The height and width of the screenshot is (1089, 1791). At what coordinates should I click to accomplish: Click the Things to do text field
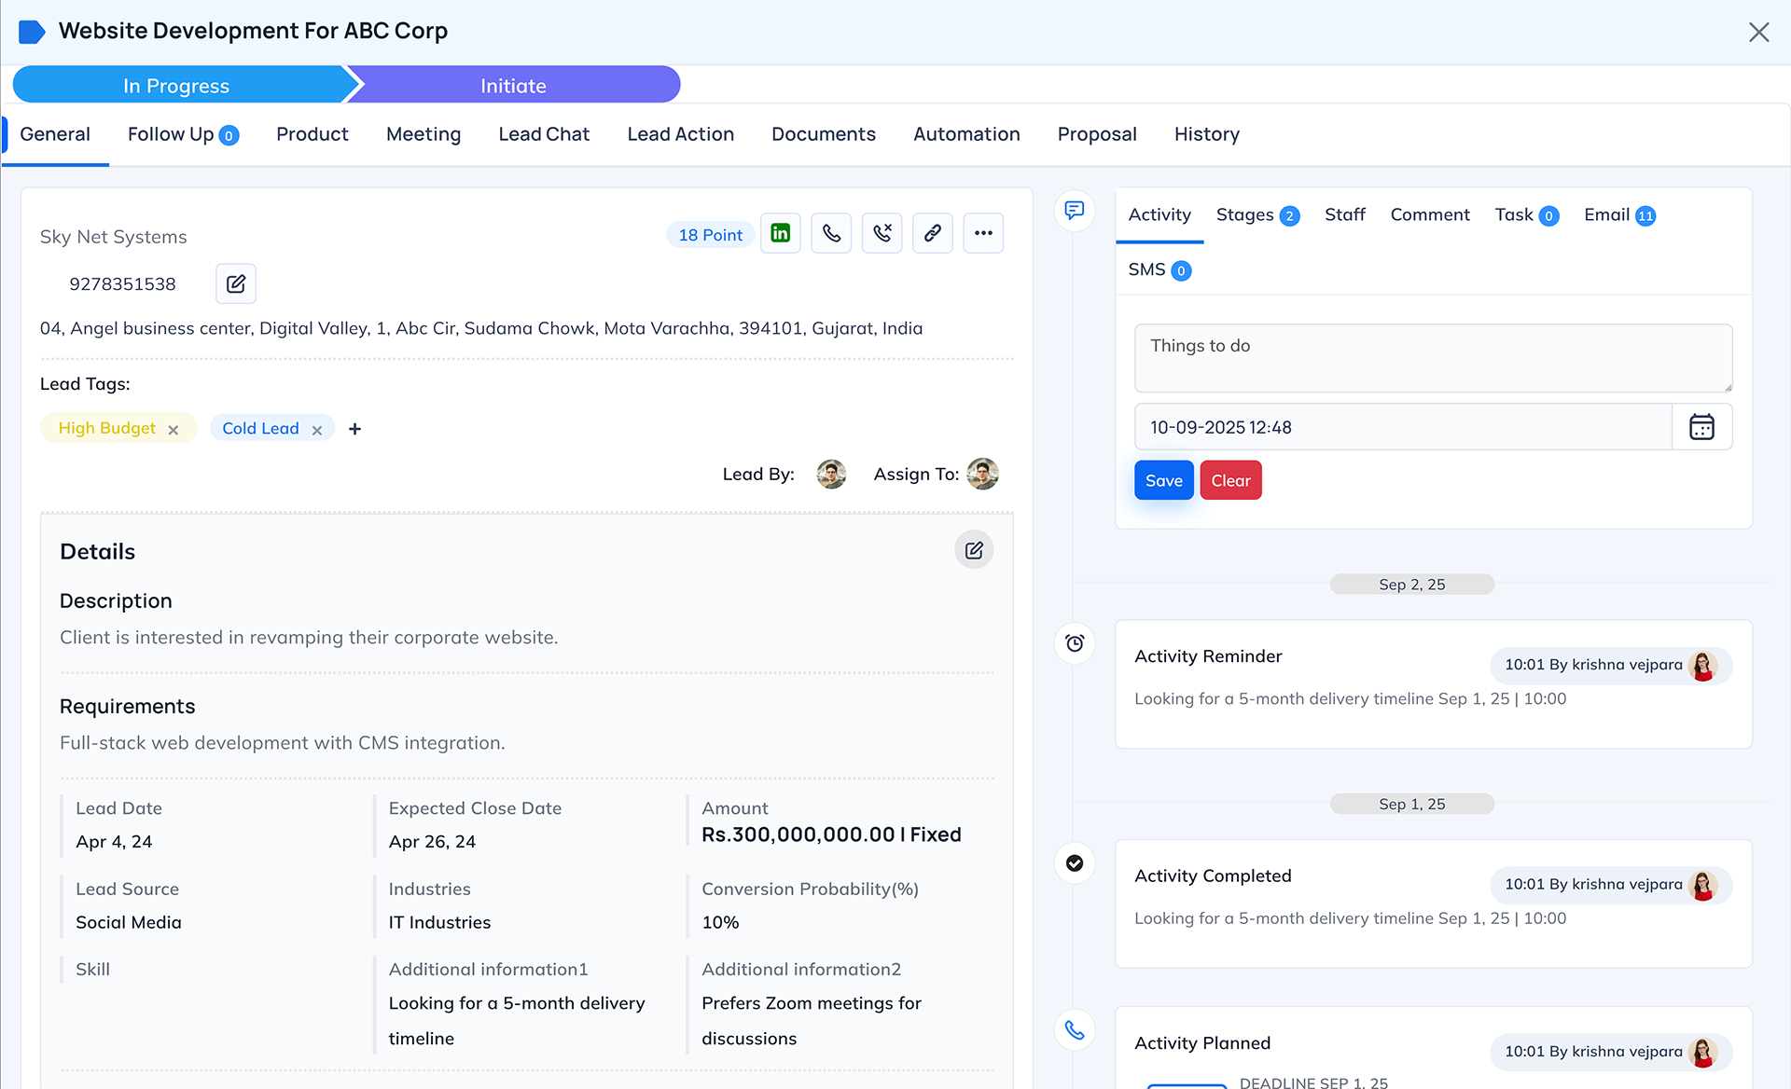[x=1433, y=358]
